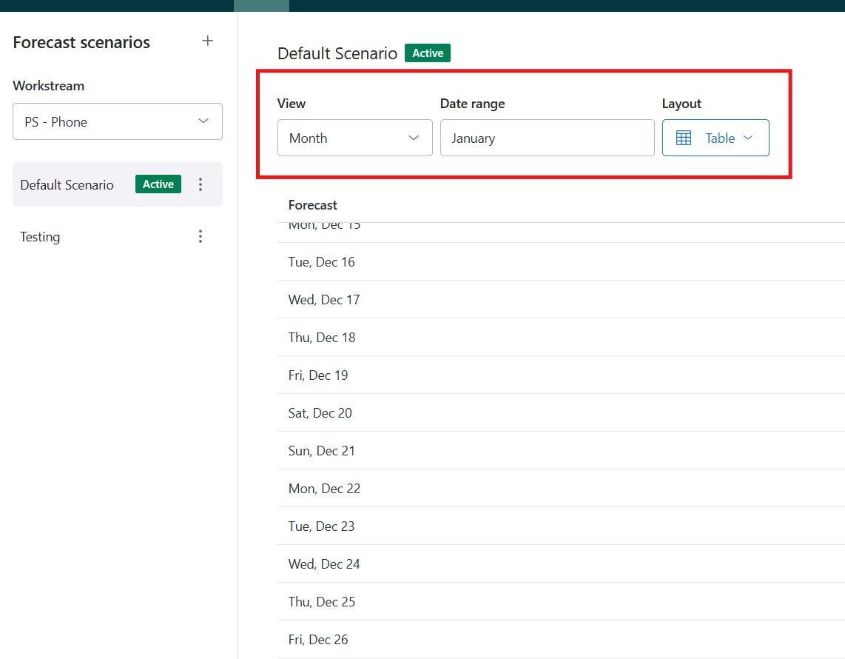This screenshot has width=845, height=659.
Task: Open the View dropdown set to Month
Action: (354, 138)
